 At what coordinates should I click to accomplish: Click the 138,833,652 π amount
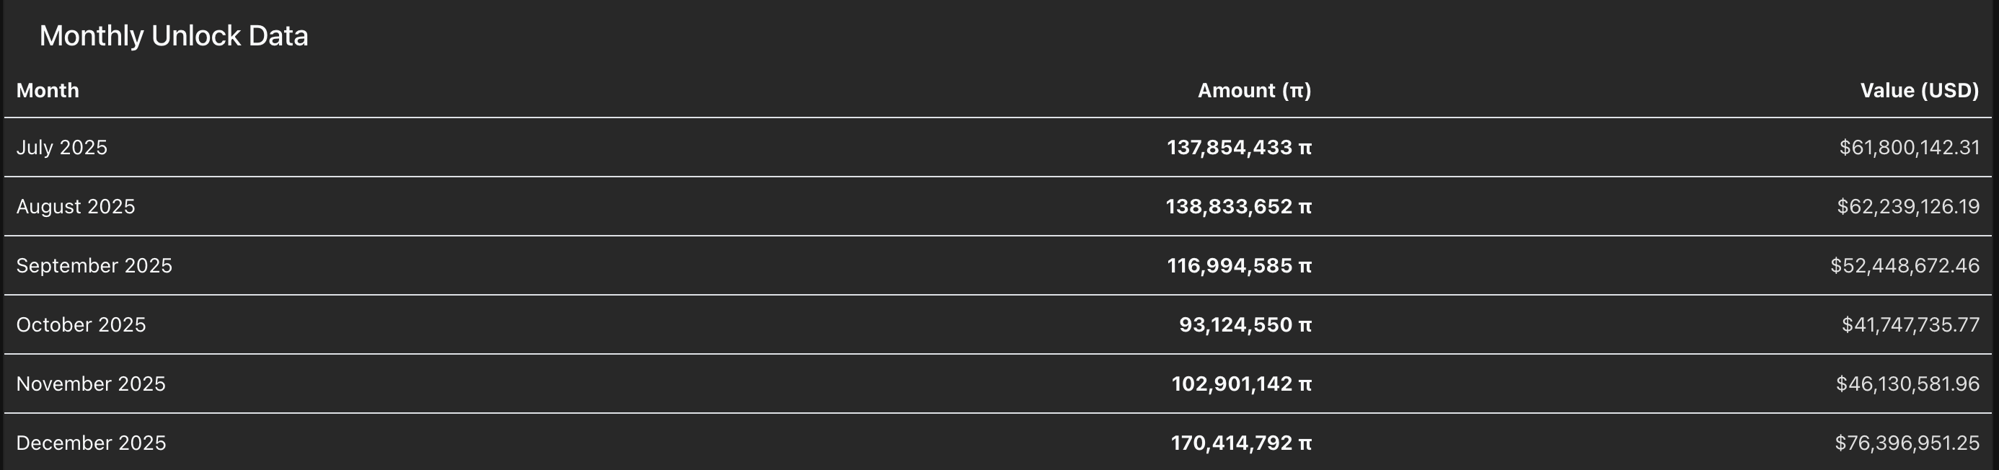coord(1238,206)
